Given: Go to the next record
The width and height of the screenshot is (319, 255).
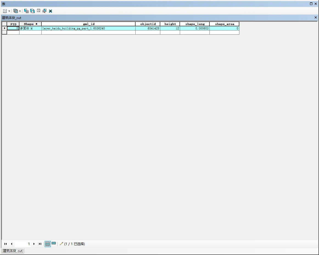Looking at the screenshot, I should [34, 244].
